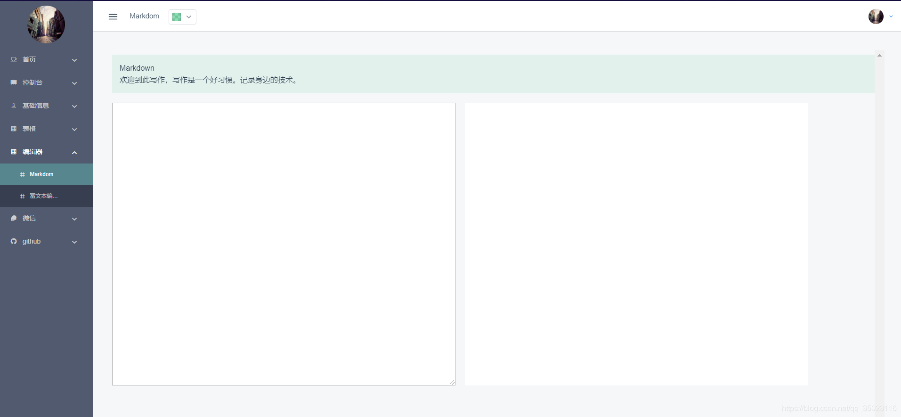Open the user avatar in top-right corner

(876, 16)
